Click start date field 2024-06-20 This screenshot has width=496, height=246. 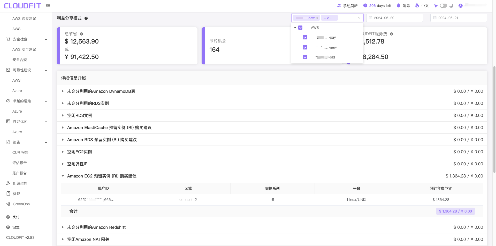395,18
